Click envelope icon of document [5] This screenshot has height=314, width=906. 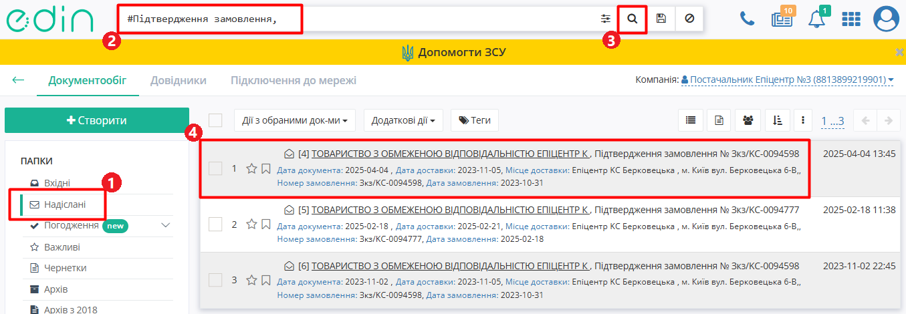[x=290, y=210]
